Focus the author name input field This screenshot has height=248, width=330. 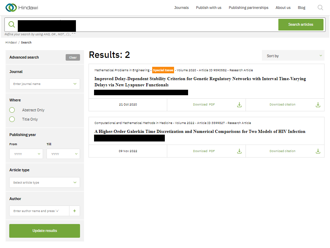[39, 211]
